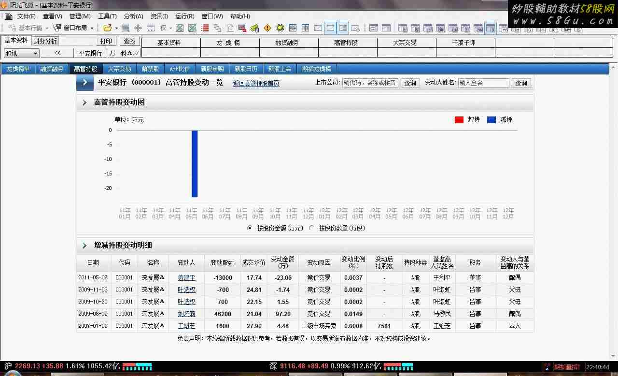Focus the 上市公司 code input field
618x376 pixels.
370,83
